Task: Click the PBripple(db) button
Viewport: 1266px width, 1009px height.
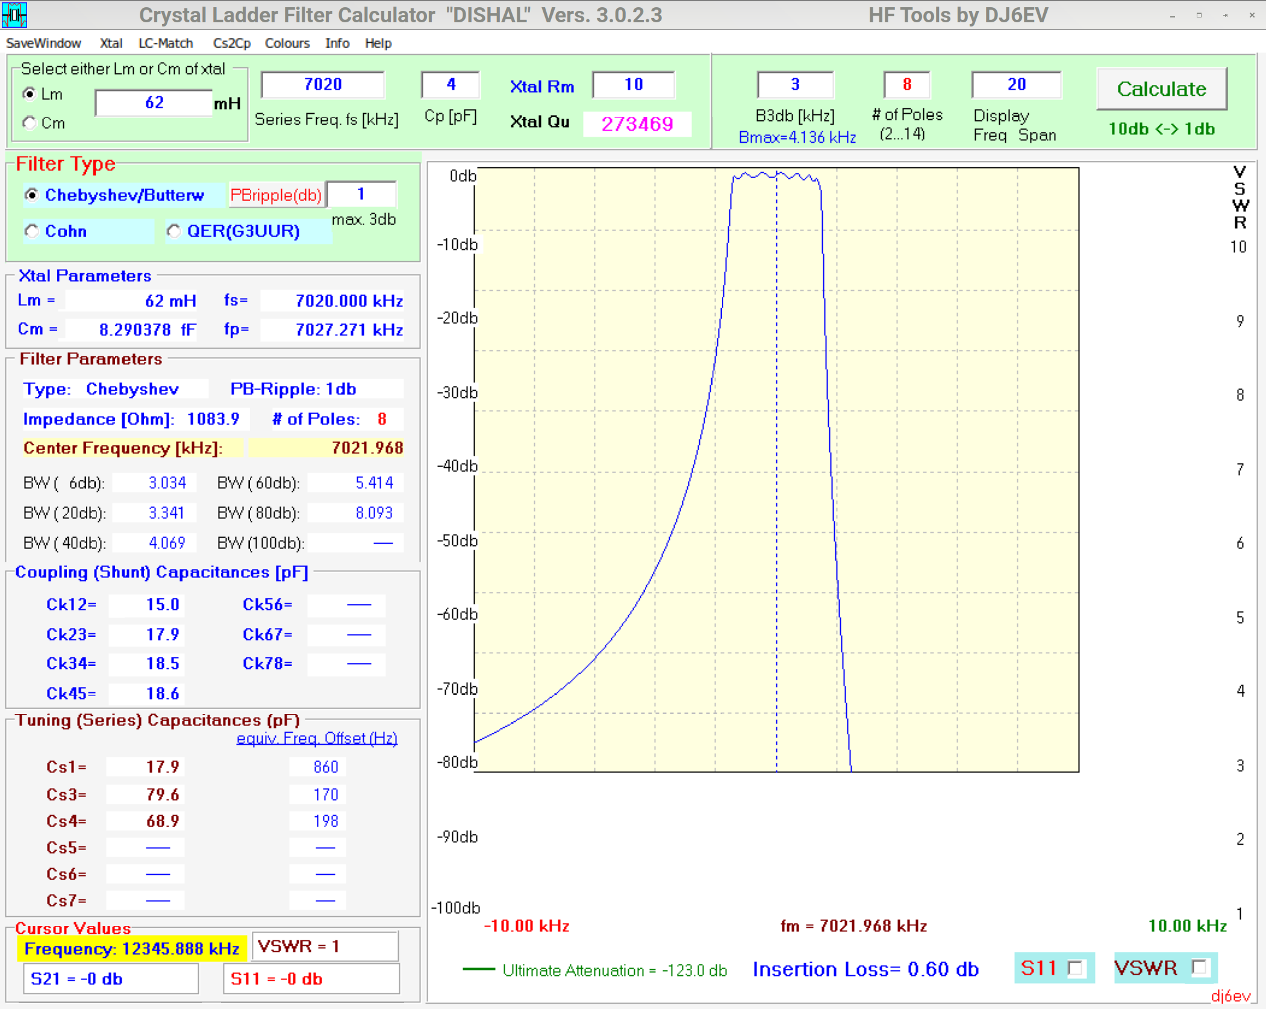Action: click(x=276, y=195)
